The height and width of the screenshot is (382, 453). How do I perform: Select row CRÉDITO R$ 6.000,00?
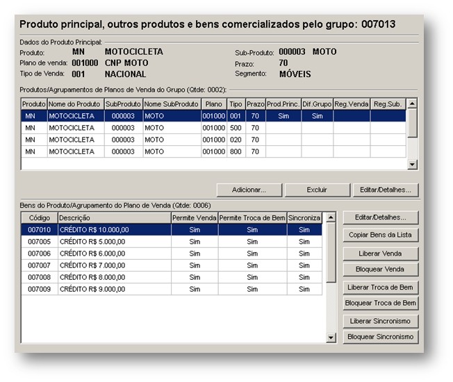(172, 254)
